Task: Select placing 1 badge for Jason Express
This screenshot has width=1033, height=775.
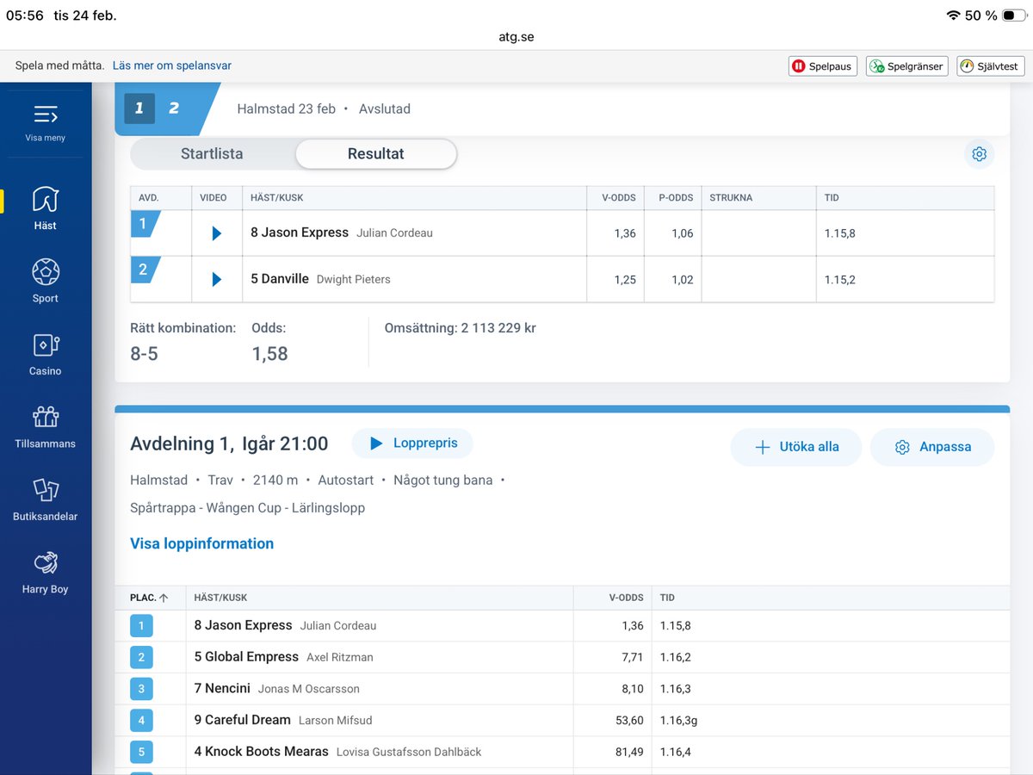Action: (x=141, y=626)
